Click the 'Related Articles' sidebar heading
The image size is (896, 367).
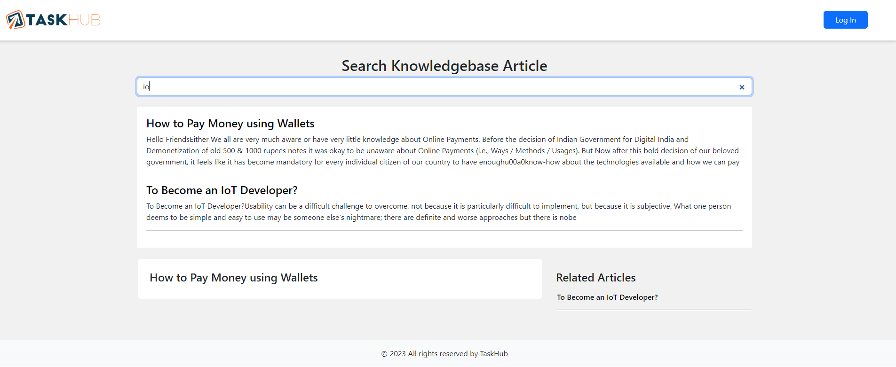coord(595,278)
